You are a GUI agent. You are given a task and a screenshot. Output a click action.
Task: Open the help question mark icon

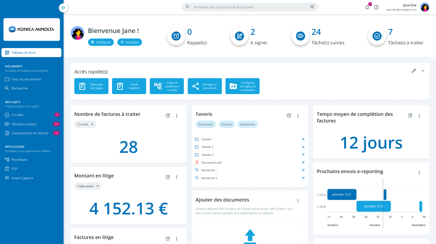376,7
